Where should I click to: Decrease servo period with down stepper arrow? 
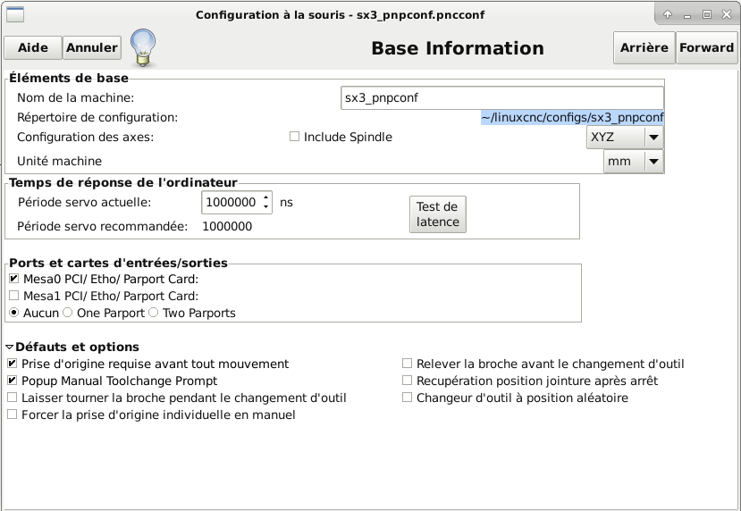[x=266, y=207]
